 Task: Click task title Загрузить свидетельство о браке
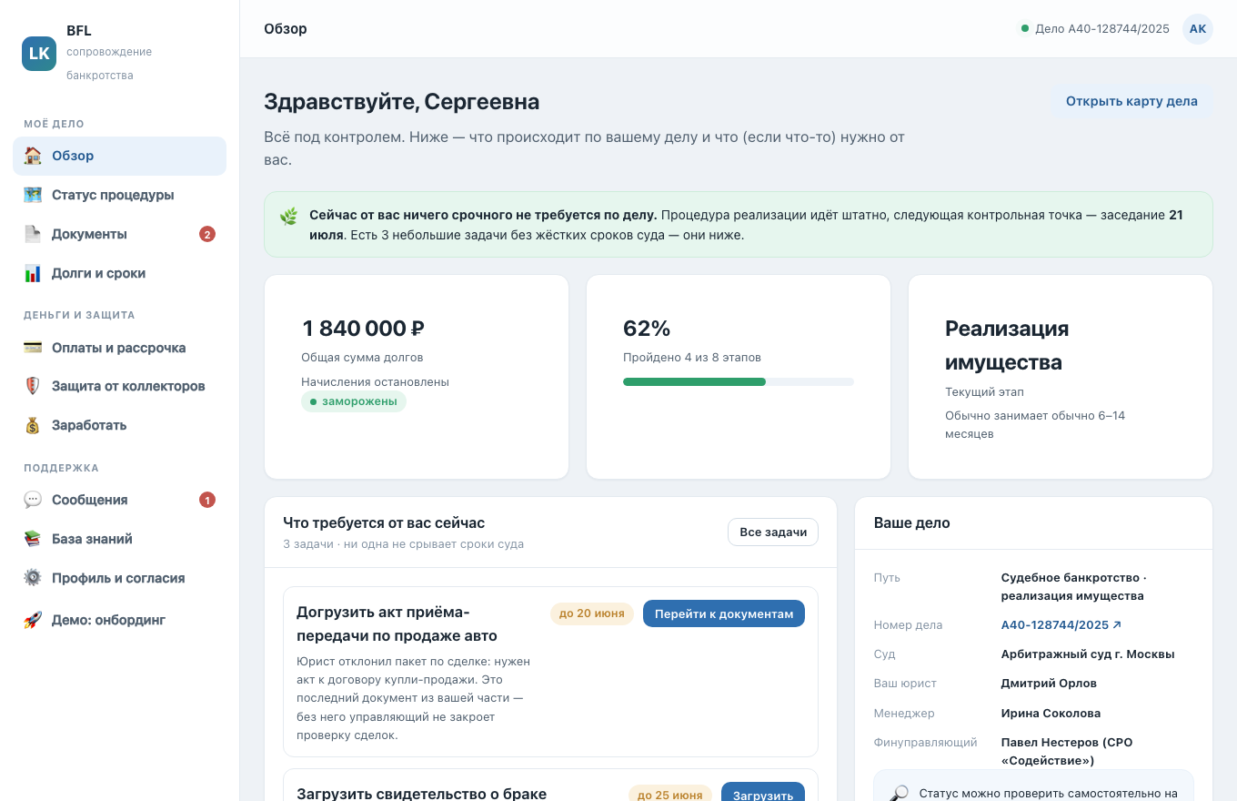click(421, 794)
